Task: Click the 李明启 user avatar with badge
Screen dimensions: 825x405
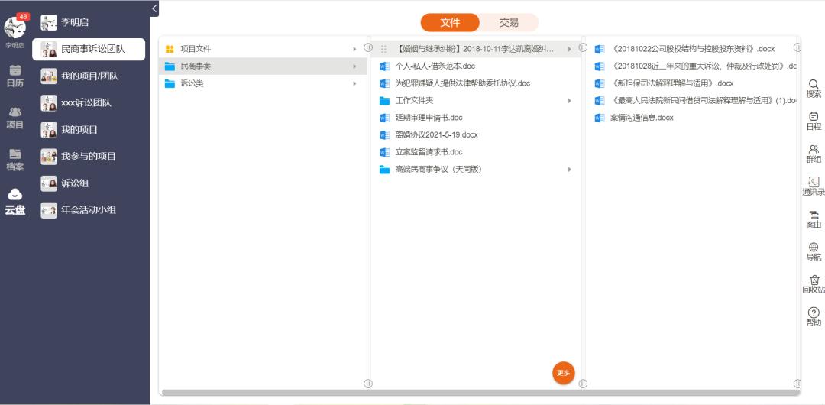Action: [15, 28]
